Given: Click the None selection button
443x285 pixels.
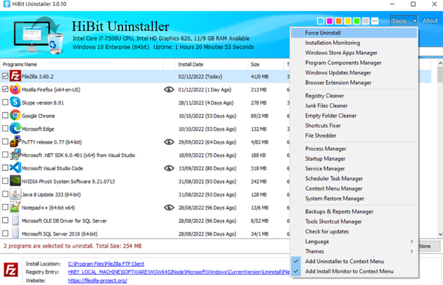Looking at the screenshot, I should coord(429,246).
